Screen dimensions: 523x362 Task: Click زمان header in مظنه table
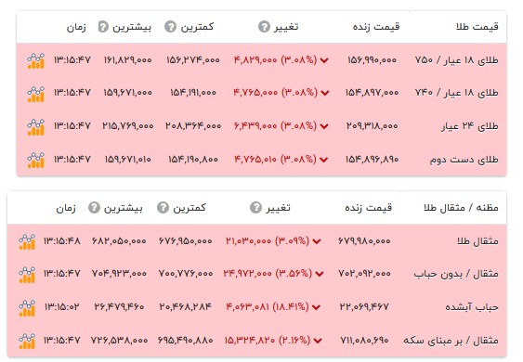(x=66, y=208)
